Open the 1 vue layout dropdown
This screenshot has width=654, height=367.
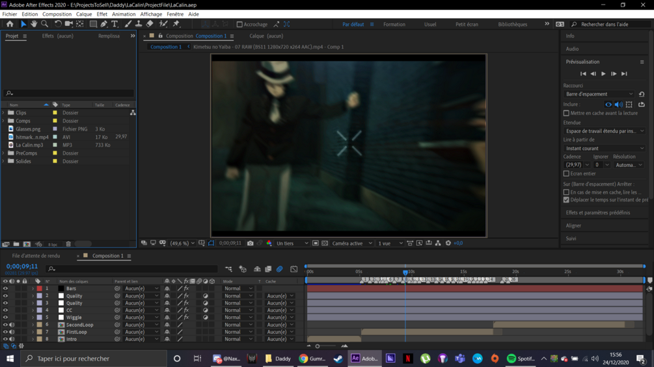coord(390,244)
